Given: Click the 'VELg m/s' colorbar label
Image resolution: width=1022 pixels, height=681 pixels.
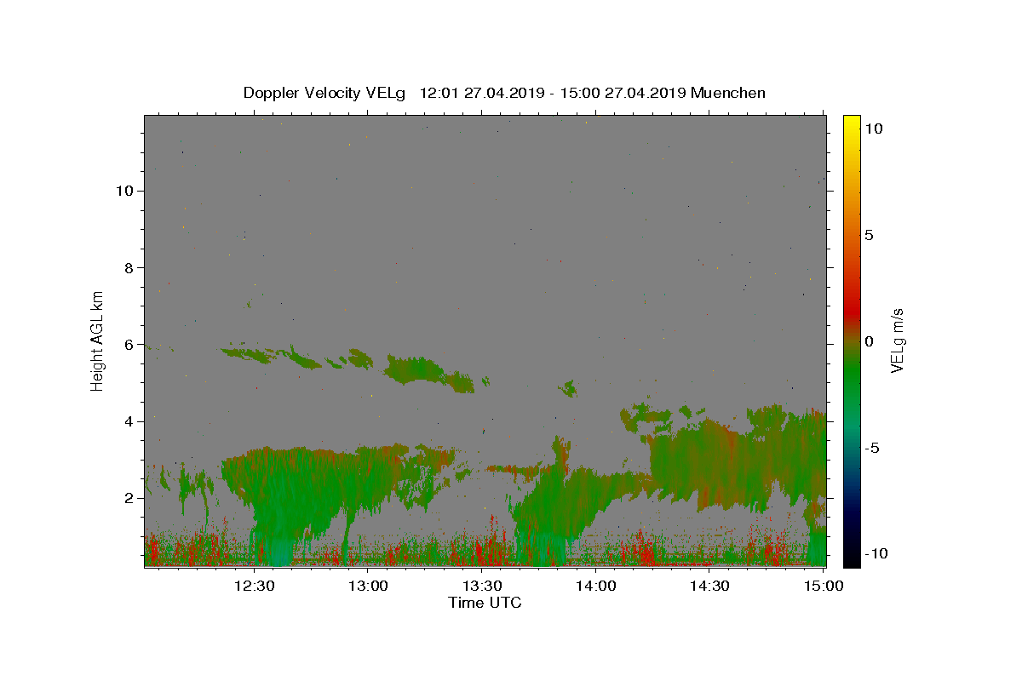Looking at the screenshot, I should click(897, 340).
